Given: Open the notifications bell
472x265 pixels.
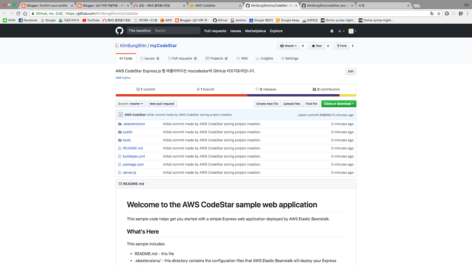Looking at the screenshot, I should click(332, 31).
